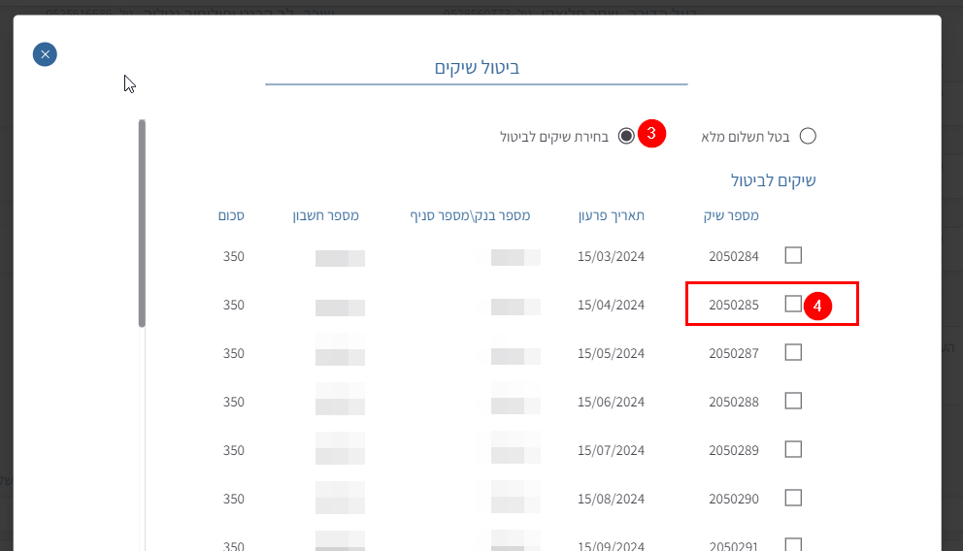The image size is (963, 551).
Task: Click the מספר שיק column header
Action: [731, 215]
